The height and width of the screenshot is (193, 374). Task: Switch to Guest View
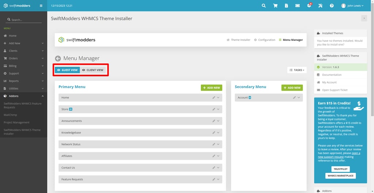tap(67, 70)
